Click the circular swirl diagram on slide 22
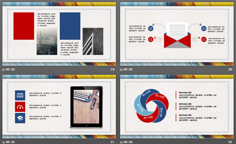This screenshot has height=144, width=236. point(151,106)
